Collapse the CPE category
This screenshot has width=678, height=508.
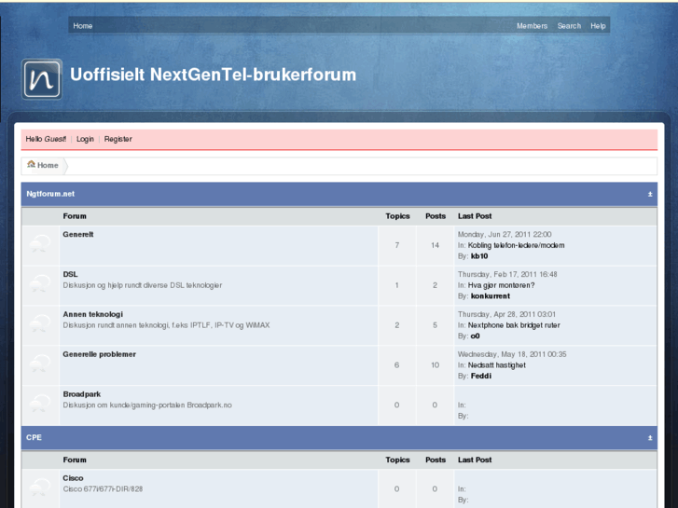tap(650, 438)
